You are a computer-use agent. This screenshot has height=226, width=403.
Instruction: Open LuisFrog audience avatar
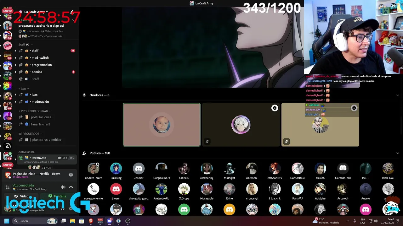click(x=116, y=169)
